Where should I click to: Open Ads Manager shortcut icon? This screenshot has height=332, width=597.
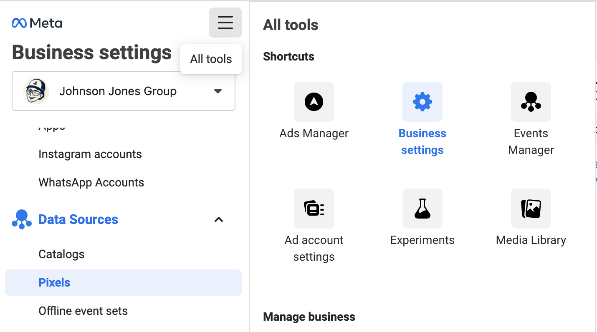point(314,102)
